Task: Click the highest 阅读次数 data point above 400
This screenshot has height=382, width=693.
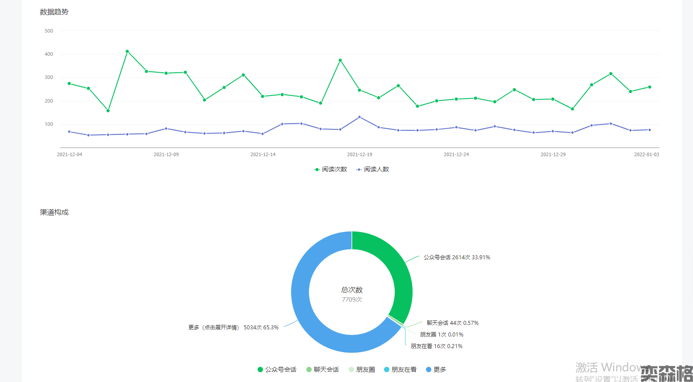Action: tap(127, 51)
